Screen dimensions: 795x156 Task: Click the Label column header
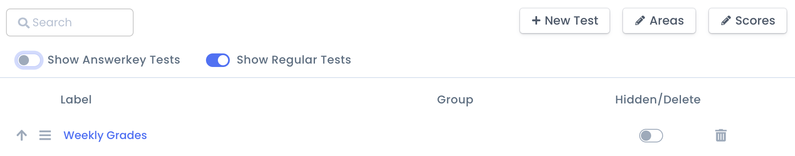coord(76,100)
